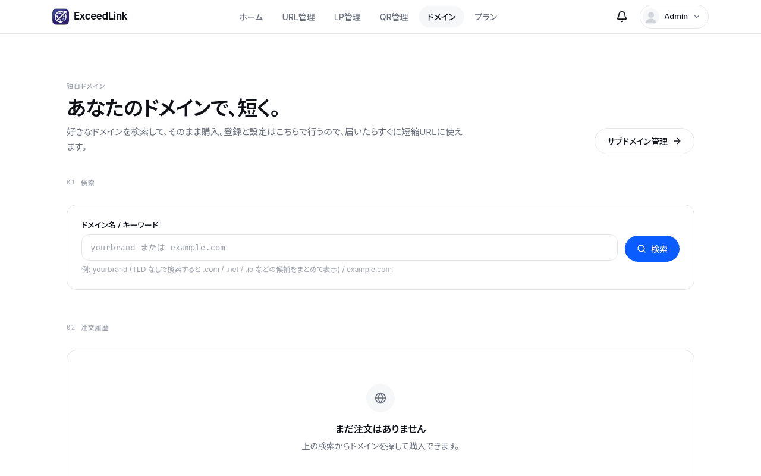View the プラン tab

point(486,17)
